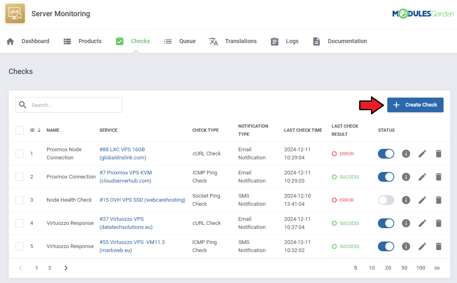Viewport: 457px width, 283px height.
Task: Disable the Proxmox Connection status toggle
Action: (386, 176)
